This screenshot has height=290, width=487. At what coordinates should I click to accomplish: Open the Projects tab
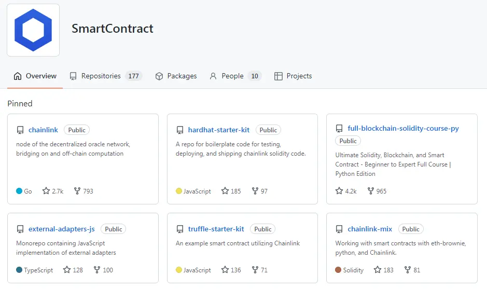point(293,76)
